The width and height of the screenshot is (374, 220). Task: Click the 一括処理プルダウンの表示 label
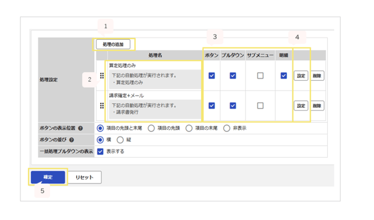tap(66, 151)
